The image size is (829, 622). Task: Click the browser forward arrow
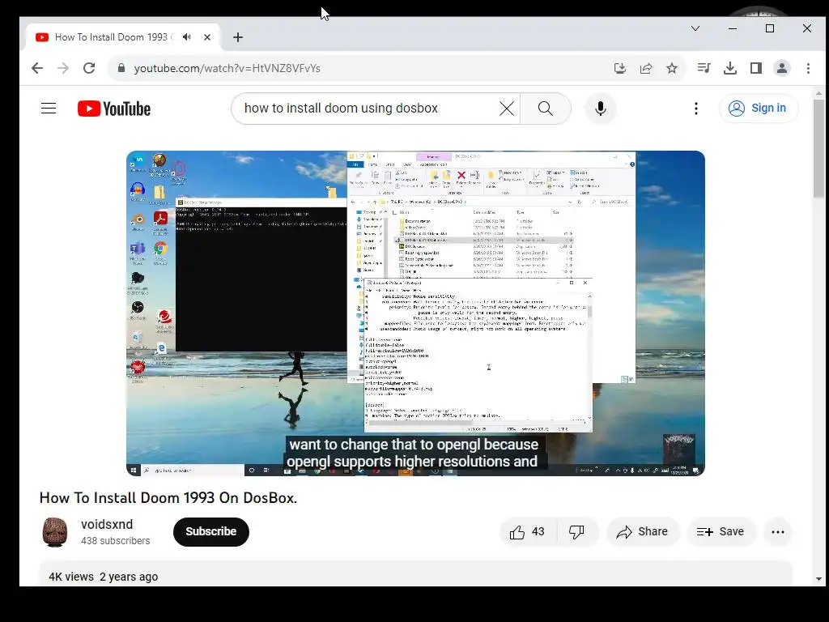point(63,68)
